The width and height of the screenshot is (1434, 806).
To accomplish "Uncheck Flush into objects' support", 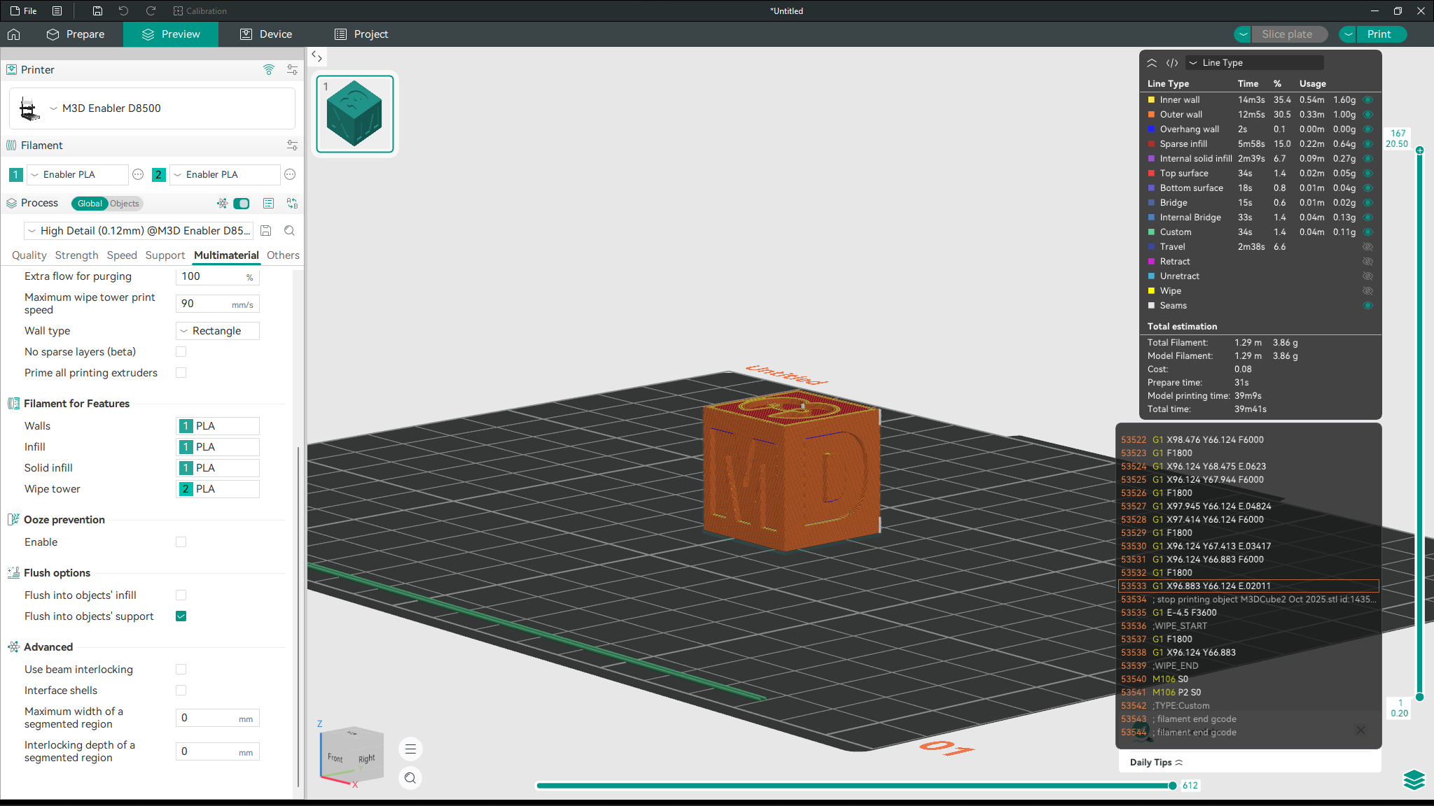I will point(181,616).
